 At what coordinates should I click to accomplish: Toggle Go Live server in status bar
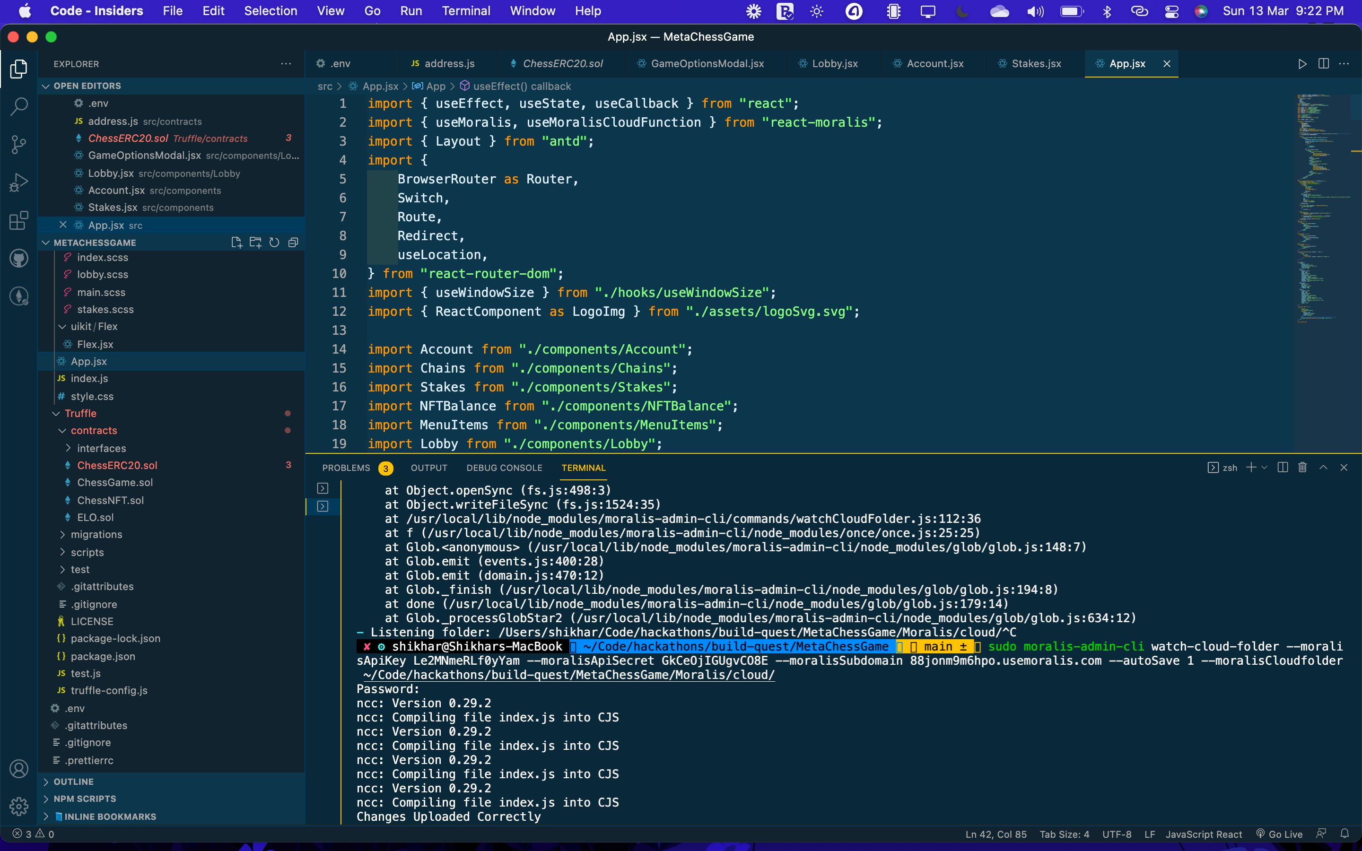click(x=1279, y=834)
